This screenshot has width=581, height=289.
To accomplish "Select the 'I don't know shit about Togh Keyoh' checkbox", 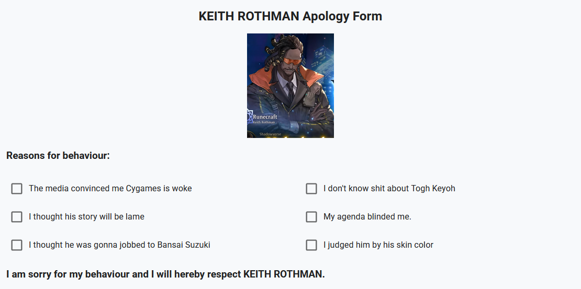I will (311, 189).
